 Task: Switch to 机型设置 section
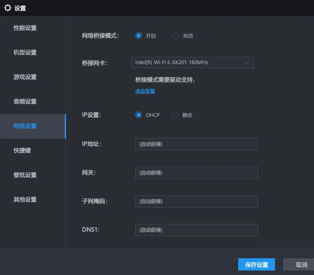(x=25, y=53)
